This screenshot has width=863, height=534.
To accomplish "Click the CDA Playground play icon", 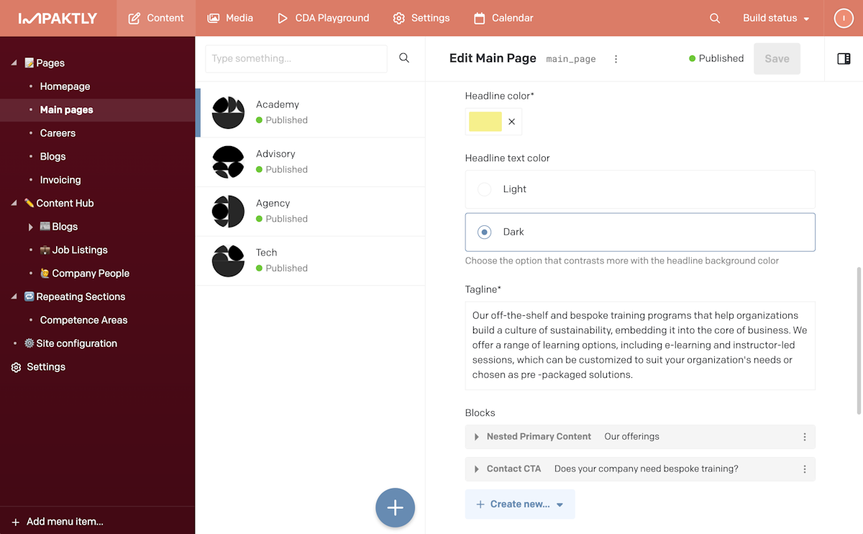I will point(283,18).
